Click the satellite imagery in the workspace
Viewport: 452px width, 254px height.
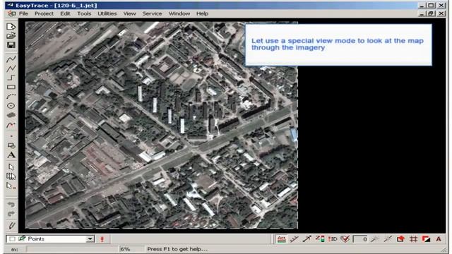tap(162, 126)
